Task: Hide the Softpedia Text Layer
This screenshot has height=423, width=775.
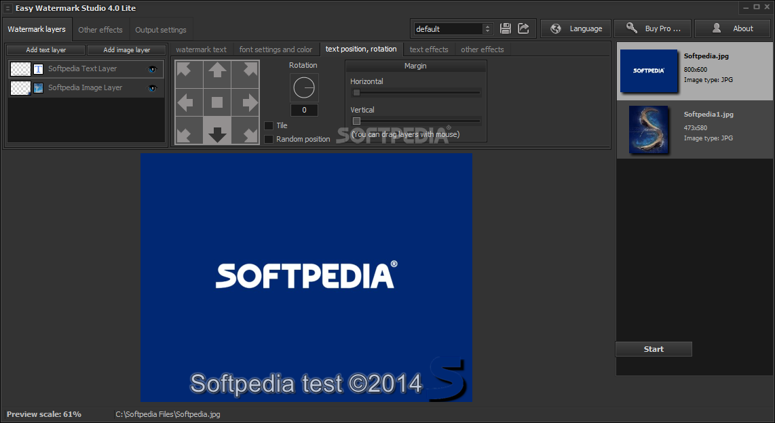Action: pyautogui.click(x=152, y=69)
